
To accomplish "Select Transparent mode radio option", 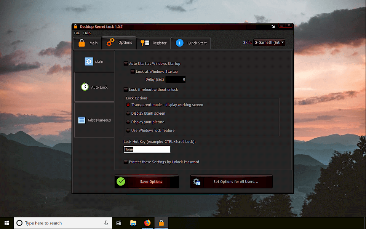I will pos(128,105).
